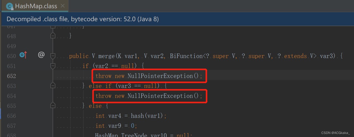Fold the else if (var3 == null) block on line 653
This screenshot has width=354, height=137.
(x=53, y=86)
